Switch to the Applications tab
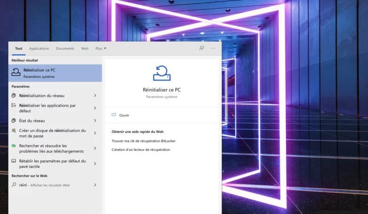Viewport: 368px width, 214px height. click(x=39, y=49)
